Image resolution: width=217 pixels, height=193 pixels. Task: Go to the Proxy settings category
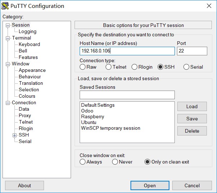(25, 115)
